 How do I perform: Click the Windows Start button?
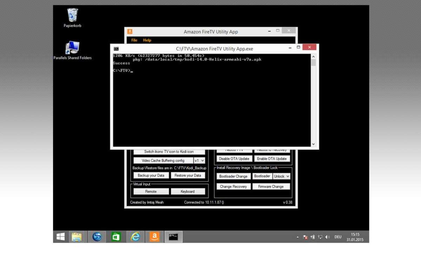coord(61,237)
